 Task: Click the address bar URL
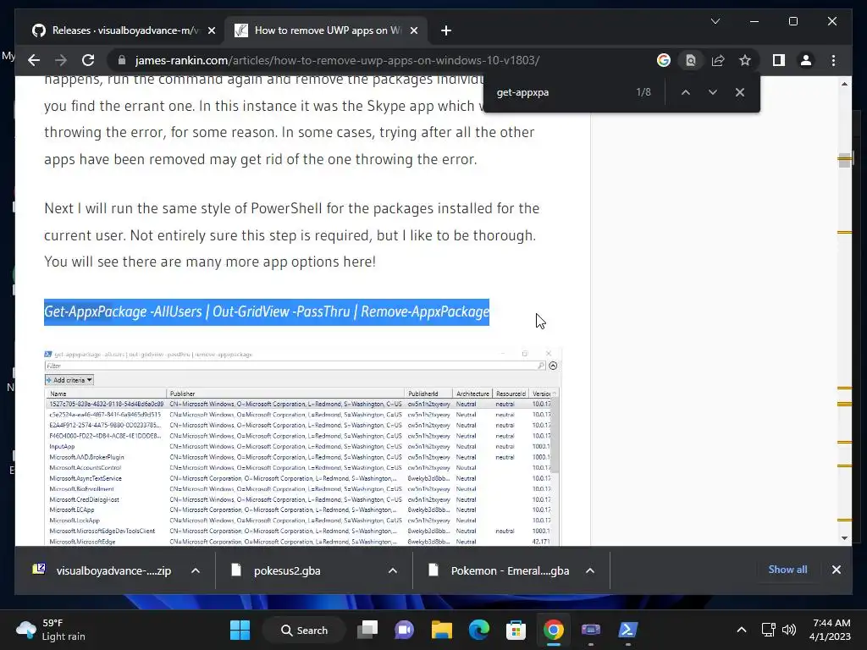click(337, 60)
